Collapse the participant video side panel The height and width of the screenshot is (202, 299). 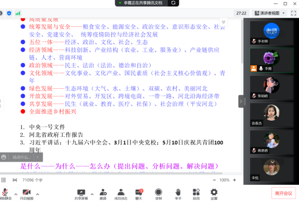(x=241, y=101)
